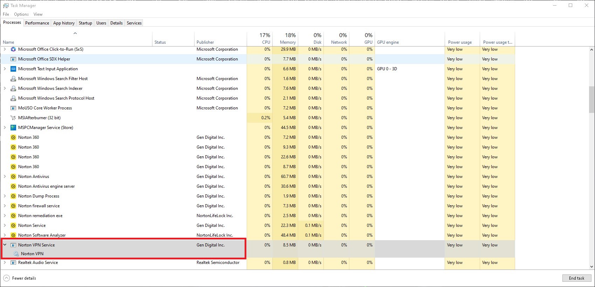Screen dimensions: 595x287
Task: Sort by the Memory column header
Action: [285, 38]
